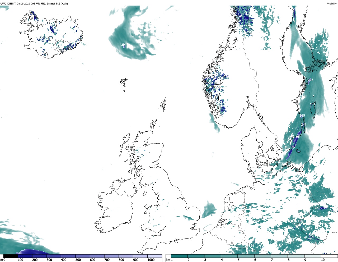Pick the 7–8 km legend segment
Screen dimensions: 338x262
tap(279, 256)
